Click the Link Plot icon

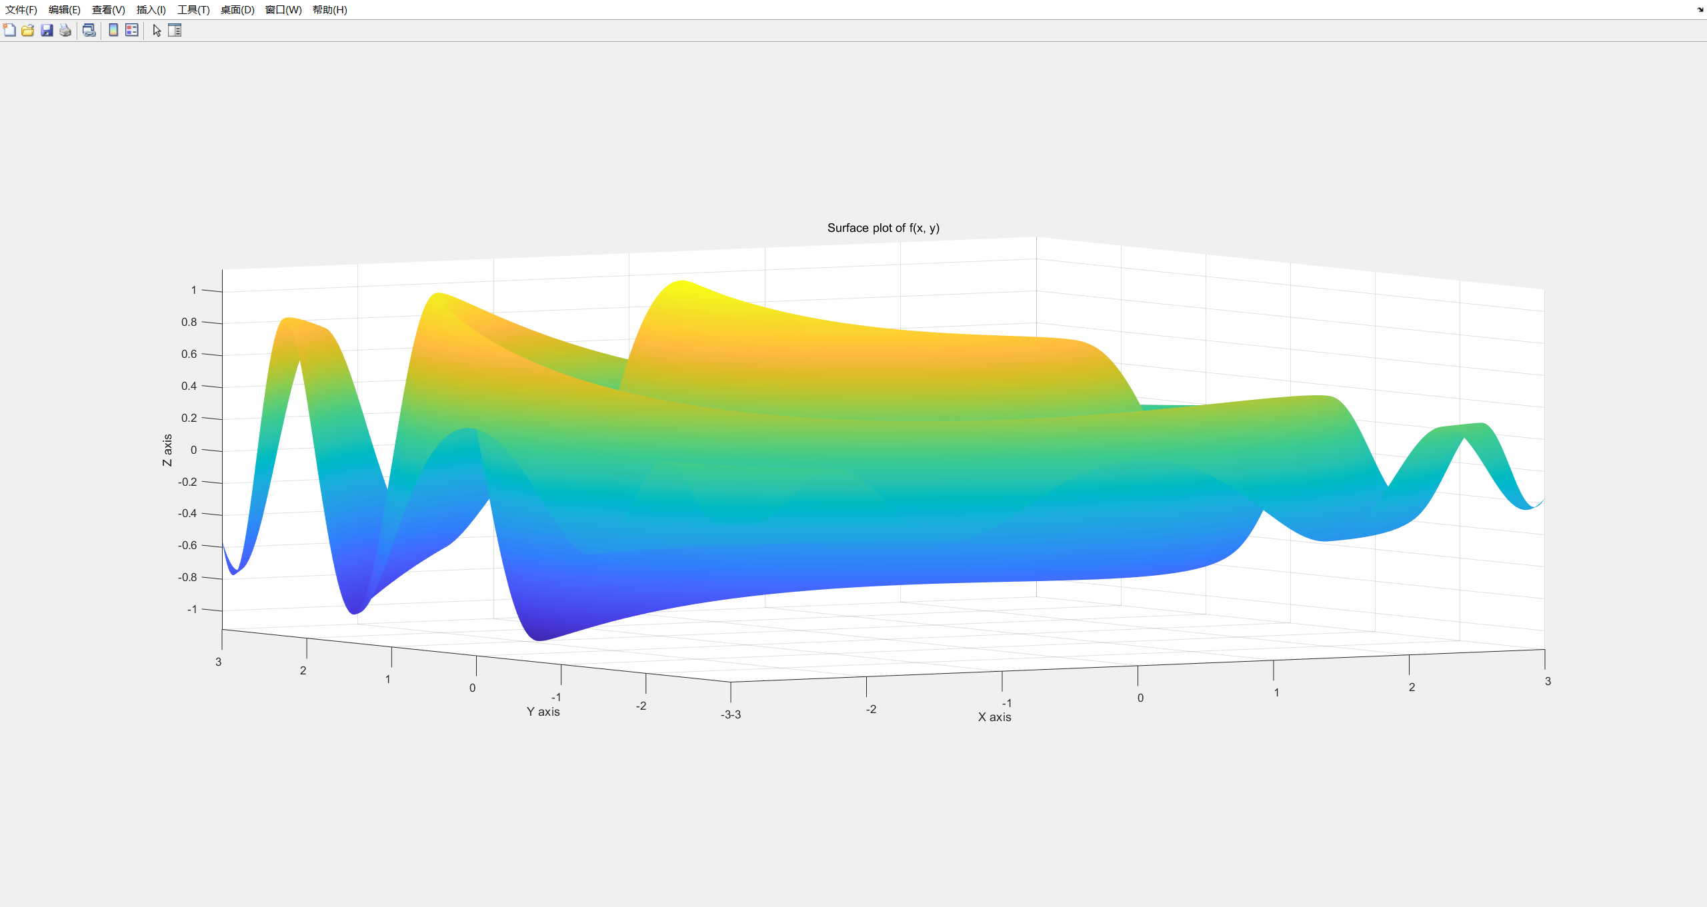89,30
